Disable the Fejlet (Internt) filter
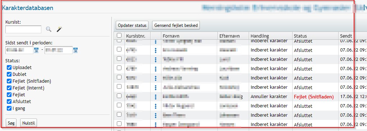Viewport: 367px width, 131px height. click(9, 88)
